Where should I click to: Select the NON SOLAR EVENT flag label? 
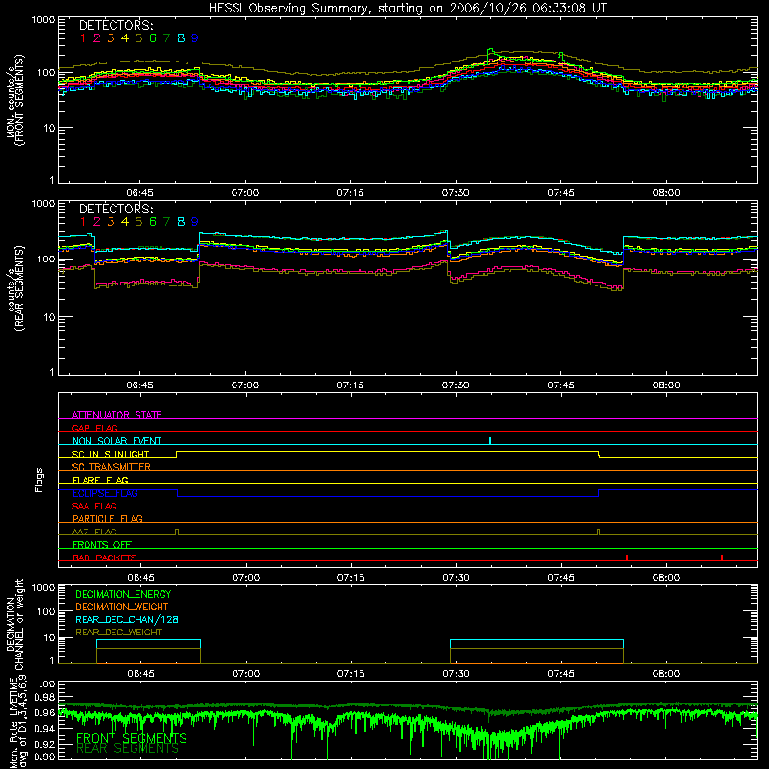click(116, 441)
